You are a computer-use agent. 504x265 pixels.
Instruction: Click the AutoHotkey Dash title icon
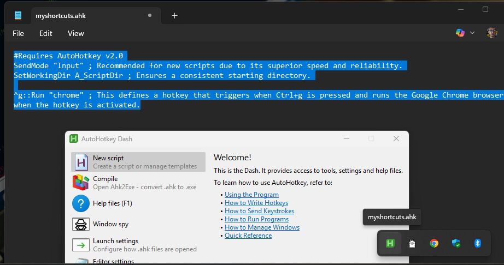[x=74, y=138]
